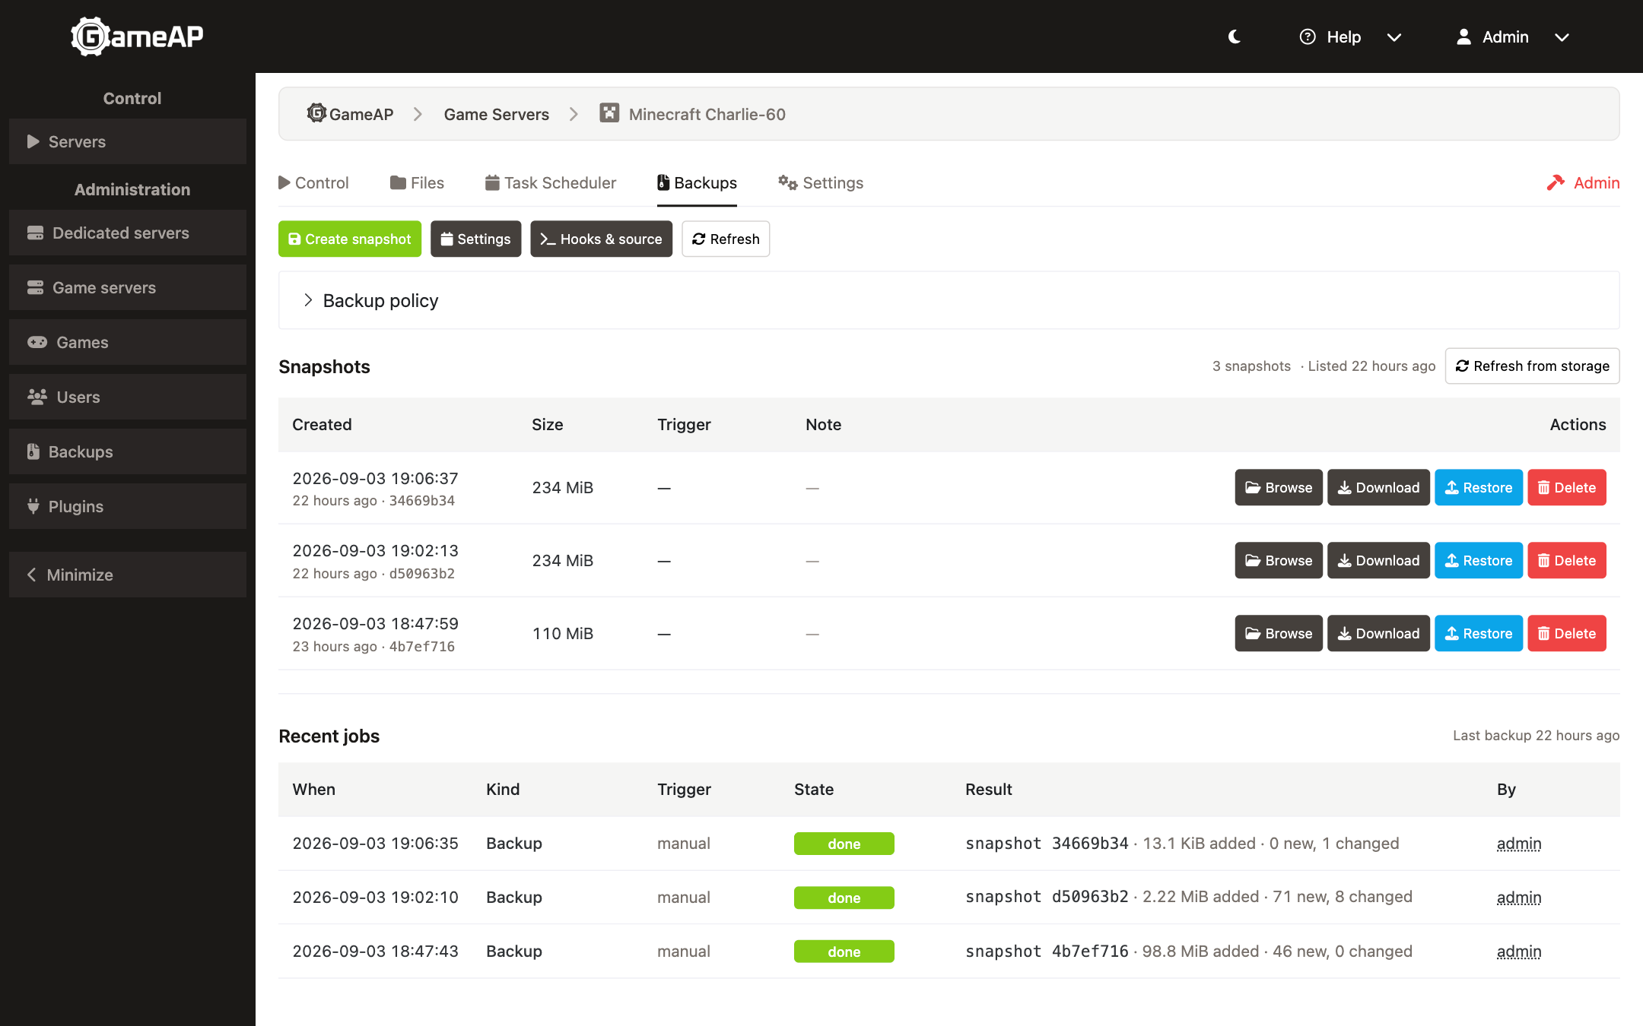This screenshot has width=1643, height=1026.
Task: Open the Help dropdown menu
Action: 1350,36
